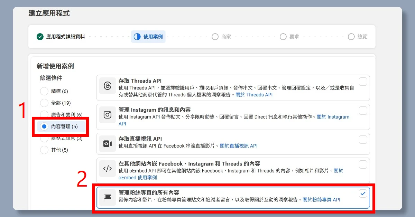The width and height of the screenshot is (415, 217).
Task: Click the fan page flag icon
Action: (x=108, y=197)
